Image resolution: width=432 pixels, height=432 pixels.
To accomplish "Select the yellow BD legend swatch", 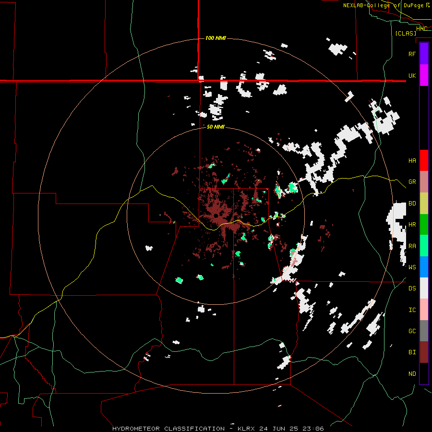I will (424, 204).
